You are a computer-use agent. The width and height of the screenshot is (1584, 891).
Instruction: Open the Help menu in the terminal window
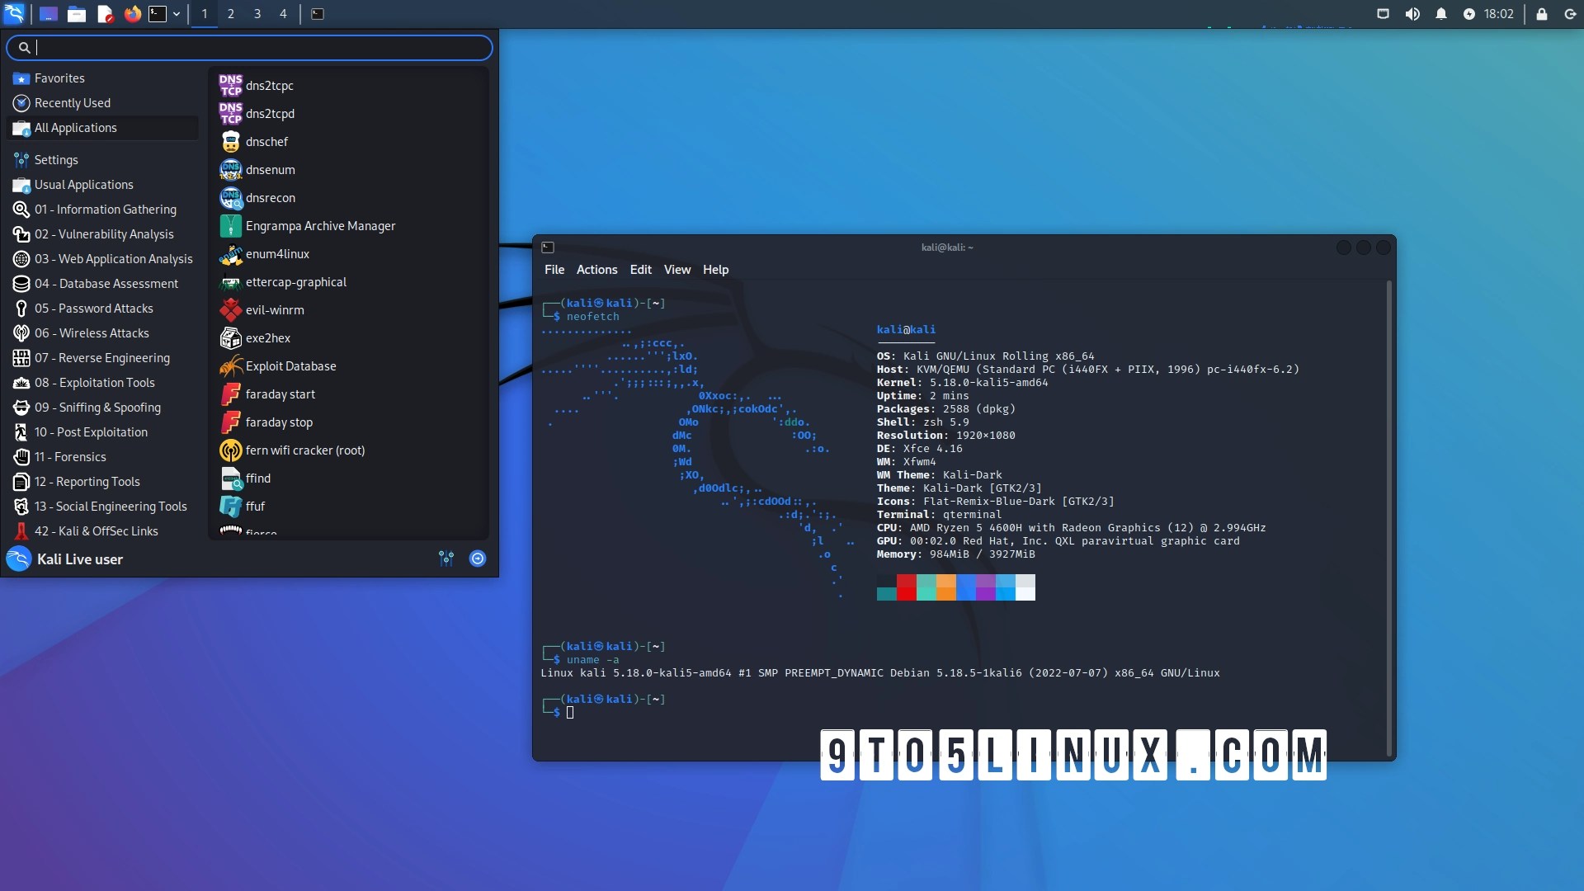714,269
